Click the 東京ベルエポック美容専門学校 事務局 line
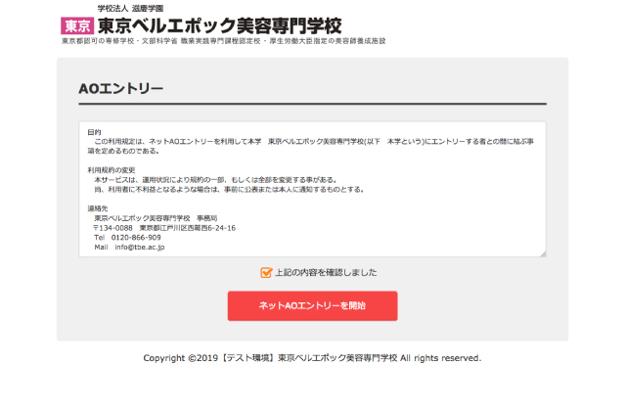Viewport: 626px width, 411px height. tap(156, 218)
